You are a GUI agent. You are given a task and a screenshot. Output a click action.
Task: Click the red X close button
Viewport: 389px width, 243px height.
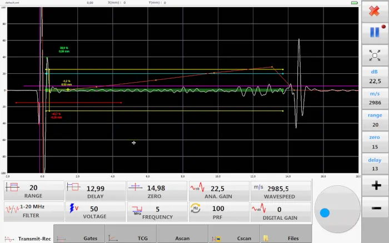pos(375,11)
